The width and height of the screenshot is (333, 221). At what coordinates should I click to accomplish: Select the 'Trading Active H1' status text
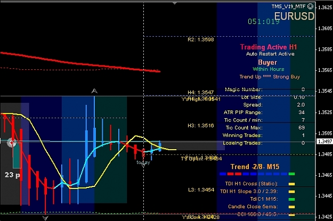269,47
